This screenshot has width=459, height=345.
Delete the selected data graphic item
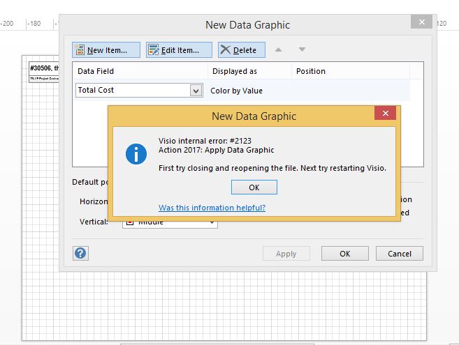click(x=242, y=50)
